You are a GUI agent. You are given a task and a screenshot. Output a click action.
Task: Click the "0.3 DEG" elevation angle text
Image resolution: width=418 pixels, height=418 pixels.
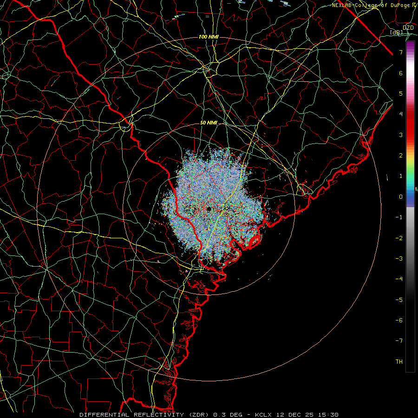pos(228,415)
